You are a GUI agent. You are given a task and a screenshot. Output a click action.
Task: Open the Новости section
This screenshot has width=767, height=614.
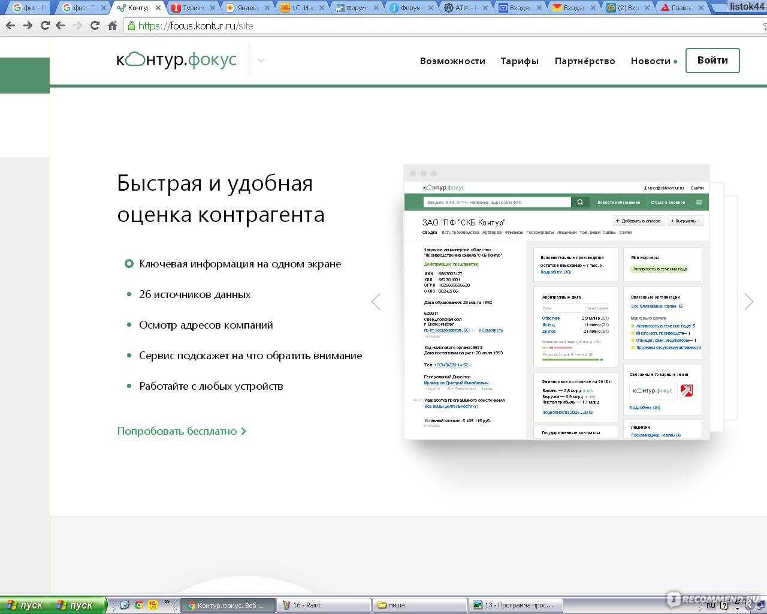tap(651, 61)
